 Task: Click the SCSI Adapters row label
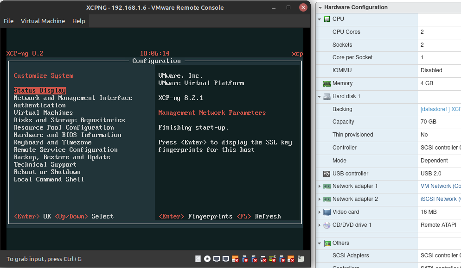coord(351,256)
